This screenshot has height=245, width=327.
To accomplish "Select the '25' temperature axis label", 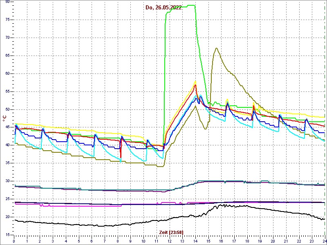I will pyautogui.click(x=7, y=199).
